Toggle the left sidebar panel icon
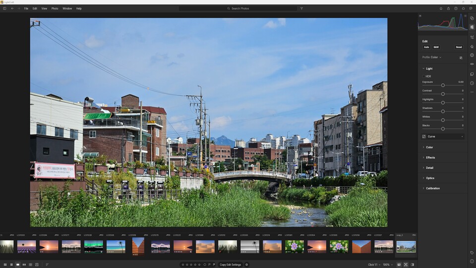 (4, 8)
